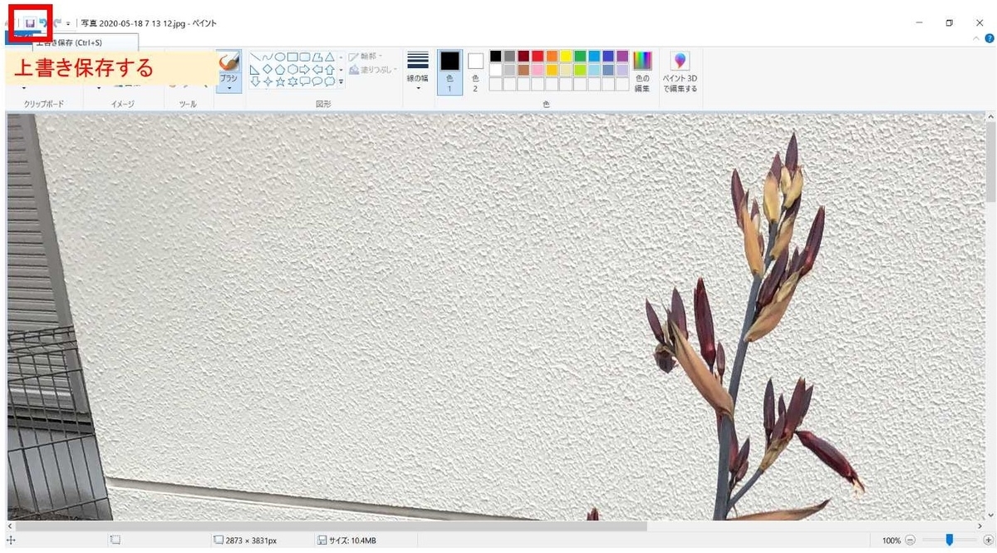This screenshot has width=997, height=553.
Task: Expand the Brush (ブラシ) dropdown arrow
Action: (228, 88)
